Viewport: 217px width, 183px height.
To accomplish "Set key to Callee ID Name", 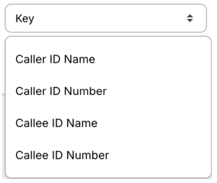I will click(x=56, y=123).
